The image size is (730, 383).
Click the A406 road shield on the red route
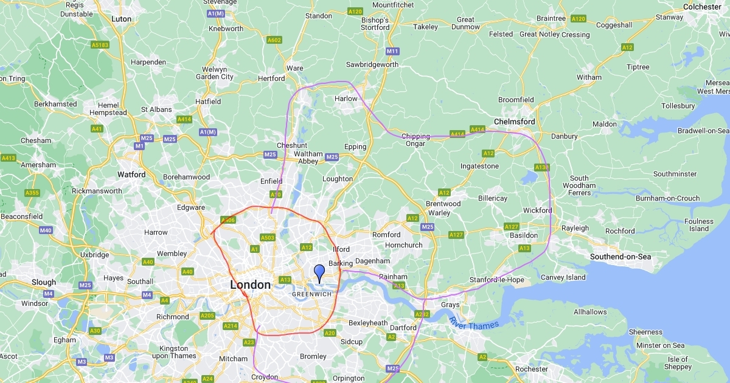click(x=228, y=220)
